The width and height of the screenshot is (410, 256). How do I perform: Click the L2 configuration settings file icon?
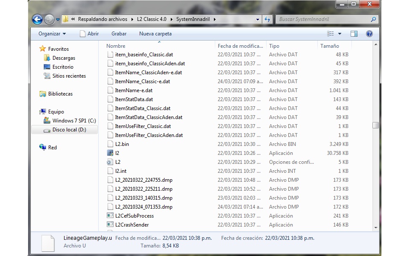[x=110, y=162]
